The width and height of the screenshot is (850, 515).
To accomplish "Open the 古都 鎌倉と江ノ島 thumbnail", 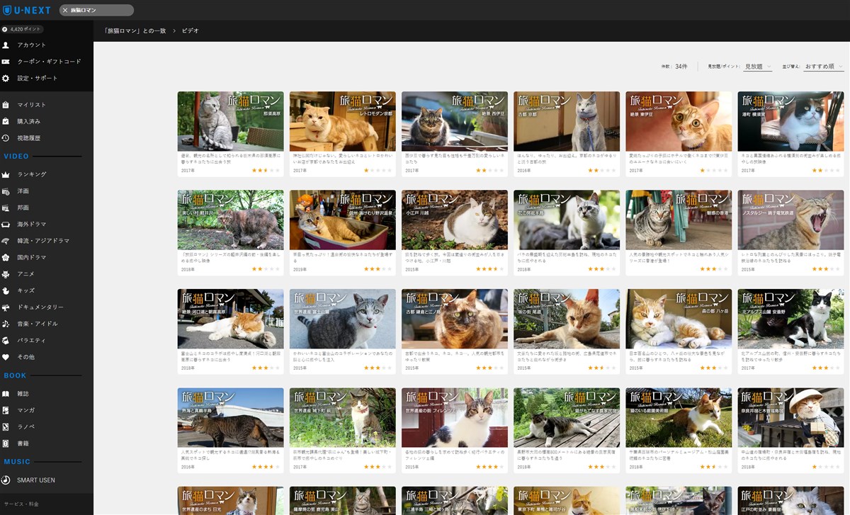I will coord(454,319).
